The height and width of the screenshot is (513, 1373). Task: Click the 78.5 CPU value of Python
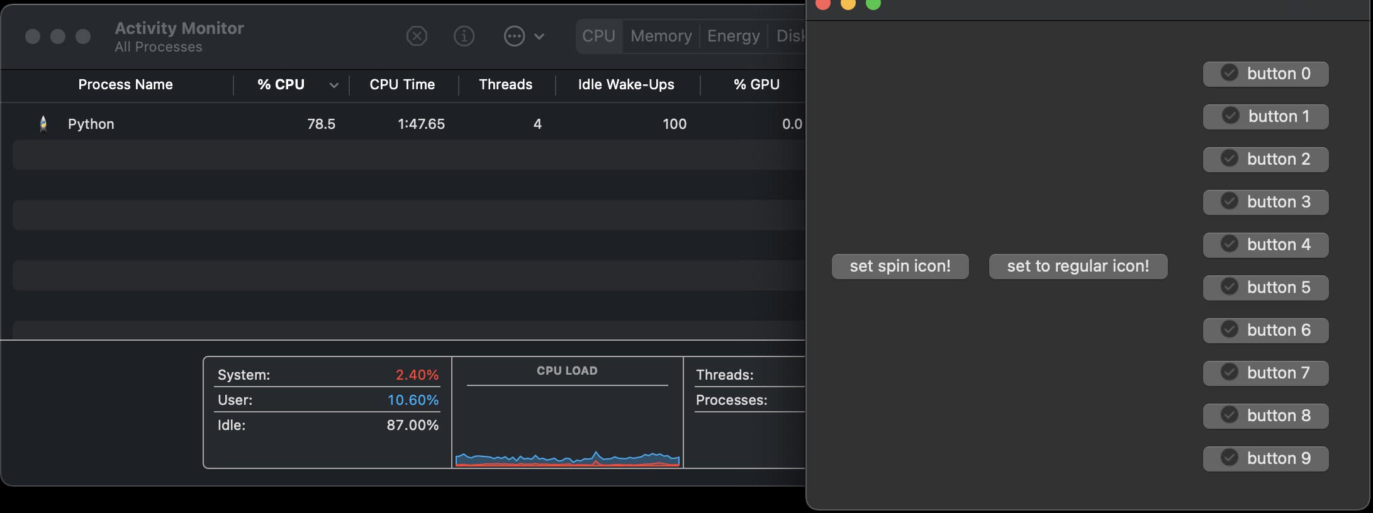point(321,124)
